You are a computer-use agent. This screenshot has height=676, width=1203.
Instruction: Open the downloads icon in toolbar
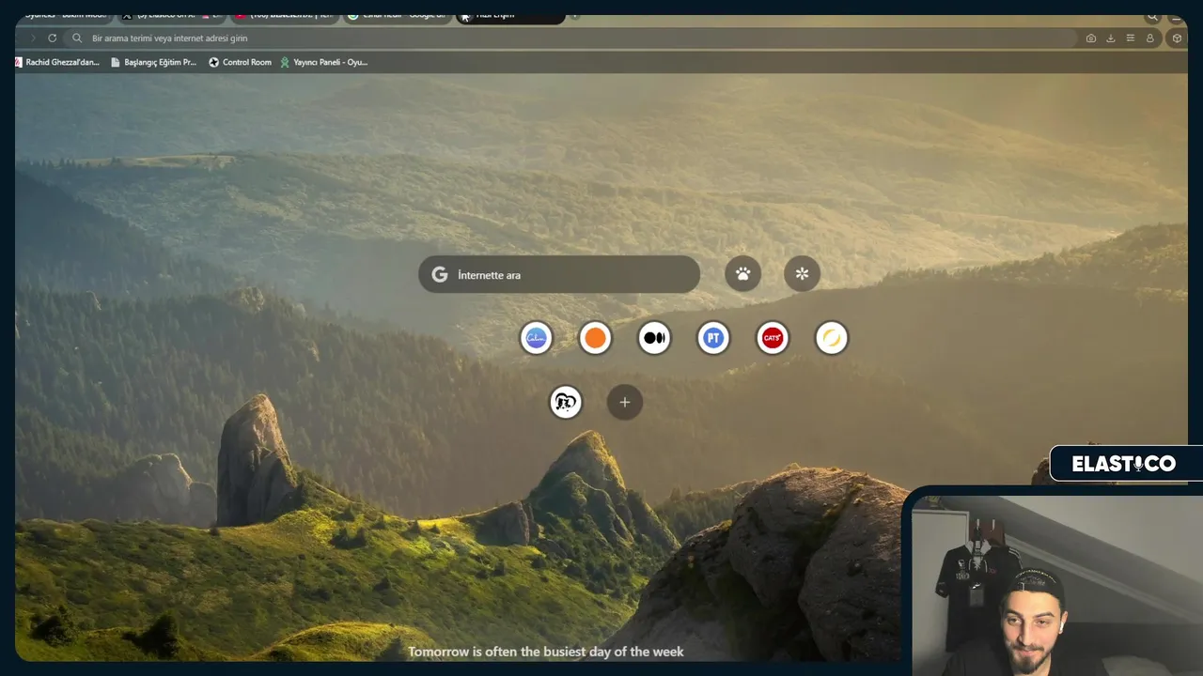pos(1110,38)
